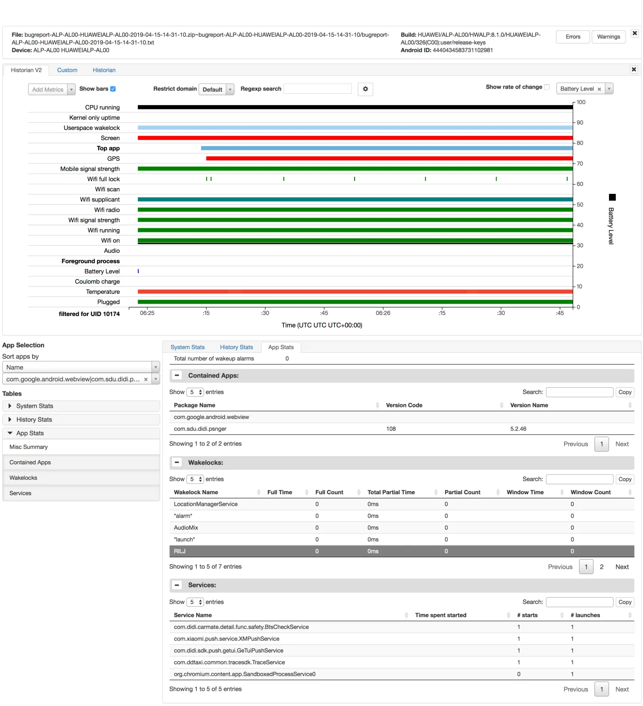Collapse the Contained Apps section
This screenshot has height=706, width=643.
pyautogui.click(x=176, y=375)
